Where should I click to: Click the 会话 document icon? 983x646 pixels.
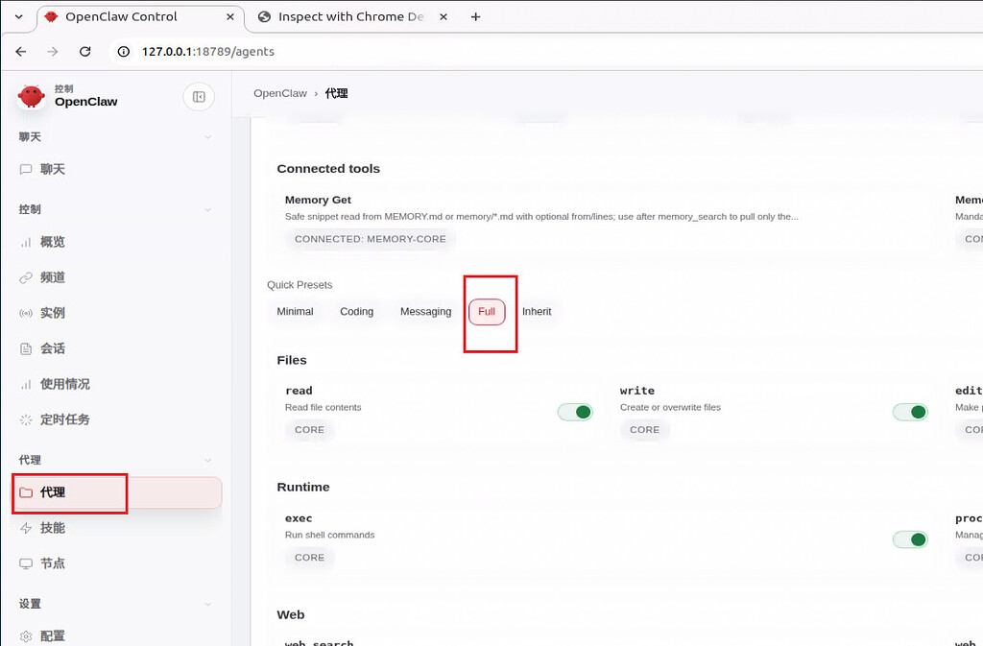click(26, 349)
